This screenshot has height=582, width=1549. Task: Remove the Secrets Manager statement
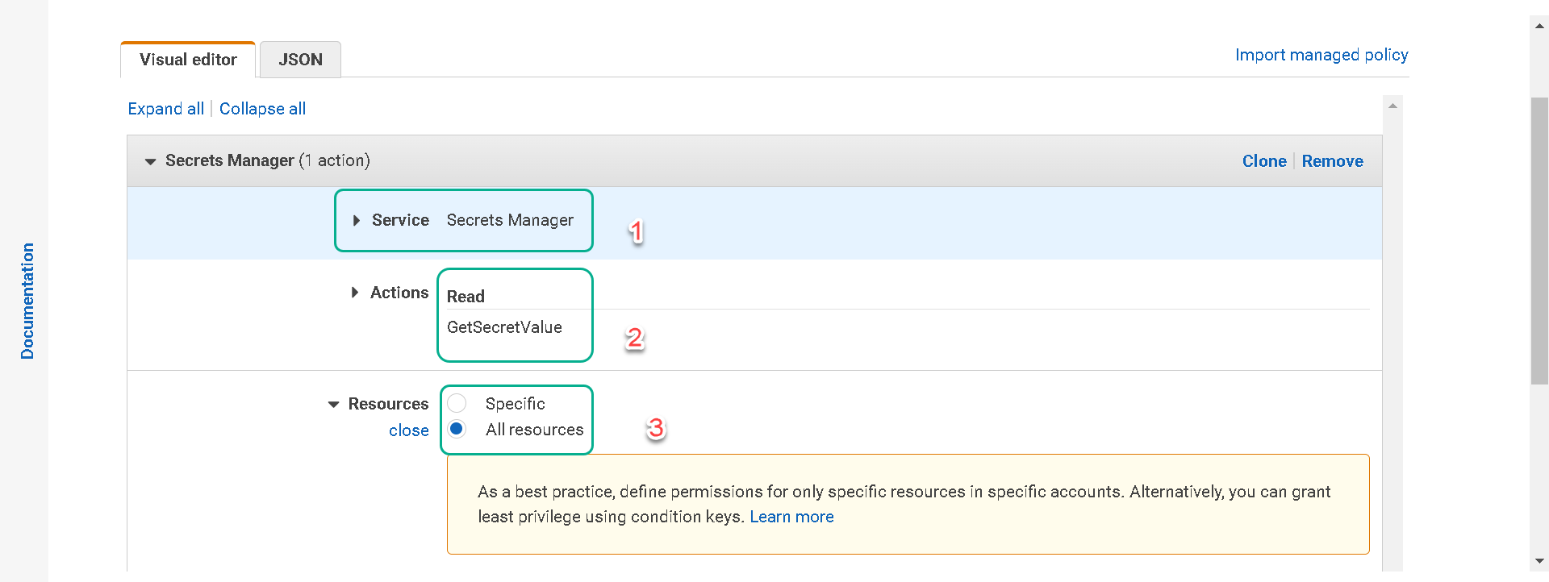pos(1332,161)
